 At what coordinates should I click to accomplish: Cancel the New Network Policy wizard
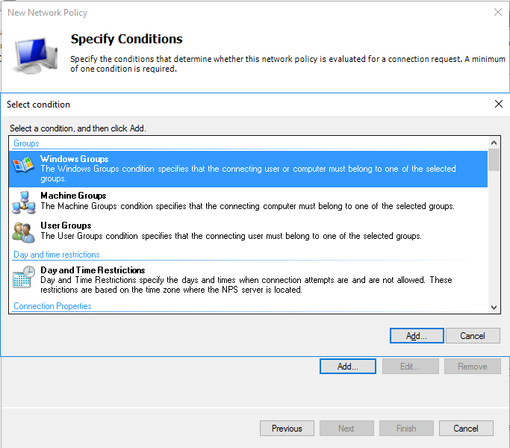pos(466,428)
